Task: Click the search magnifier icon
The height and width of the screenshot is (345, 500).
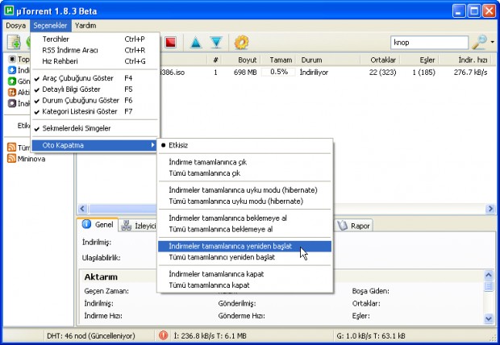Action: 479,42
